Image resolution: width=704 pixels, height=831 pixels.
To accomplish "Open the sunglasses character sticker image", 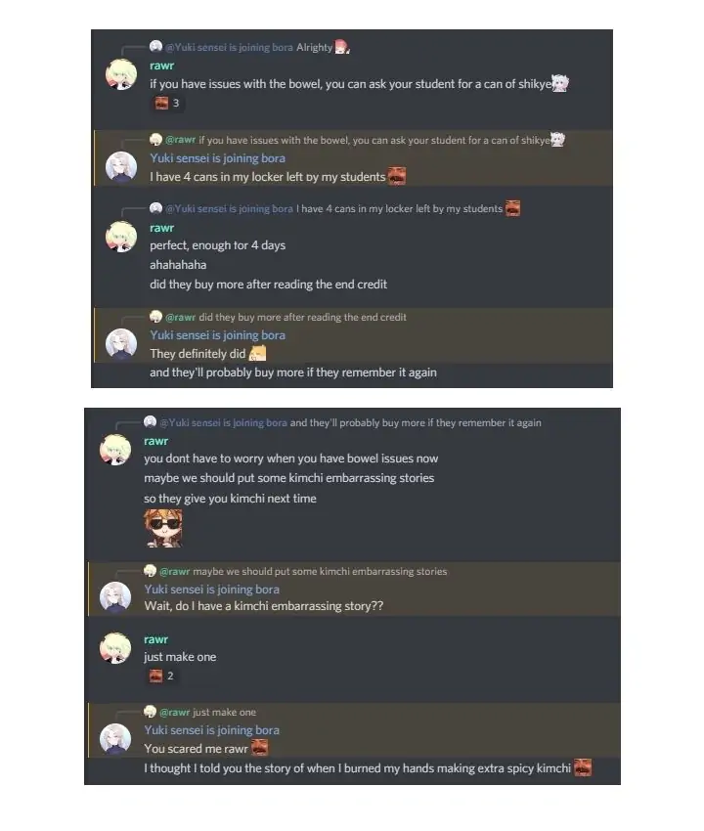I will (x=163, y=528).
